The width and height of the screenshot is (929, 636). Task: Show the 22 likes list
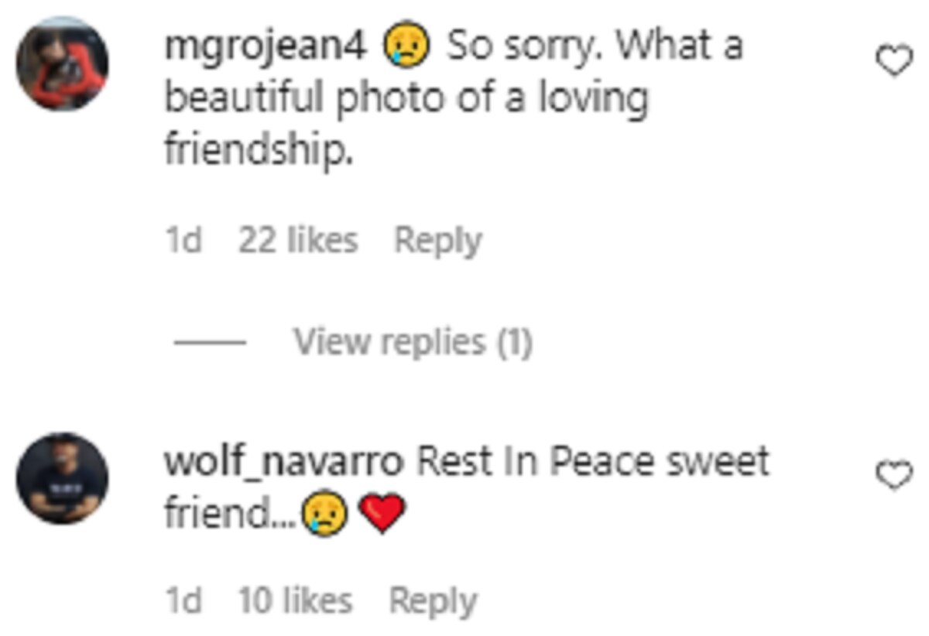tap(298, 241)
